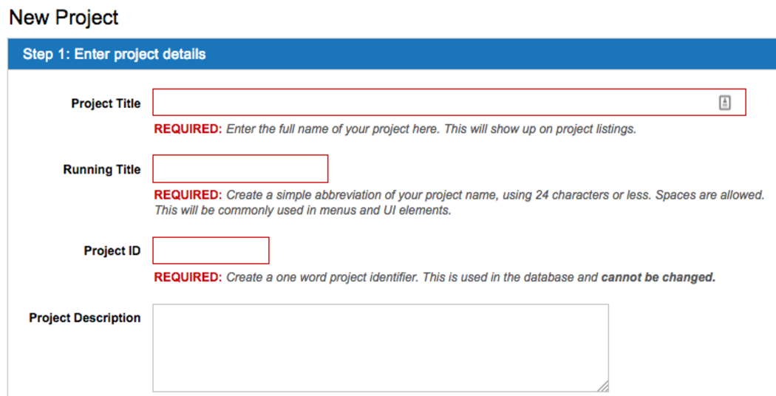Click inside the Project Description text area

pos(380,347)
